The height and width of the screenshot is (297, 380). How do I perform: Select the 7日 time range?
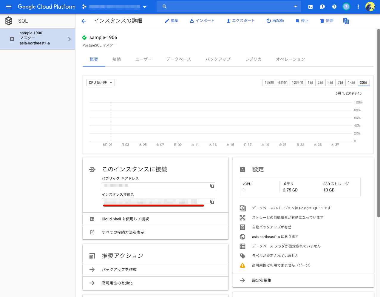click(340, 83)
